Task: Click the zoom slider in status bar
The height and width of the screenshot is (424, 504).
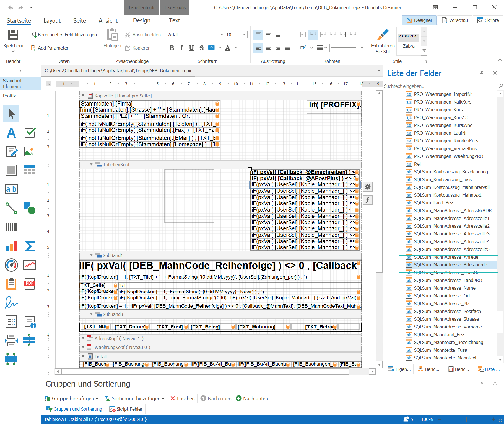Action: pyautogui.click(x=466, y=419)
